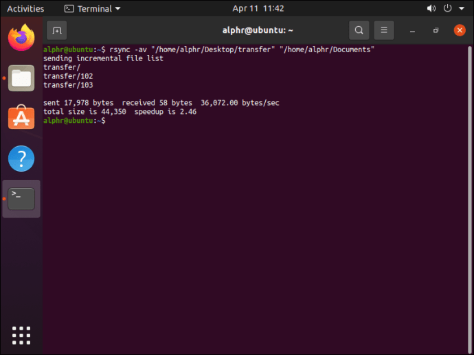Open the terminal hamburger menu

(384, 30)
